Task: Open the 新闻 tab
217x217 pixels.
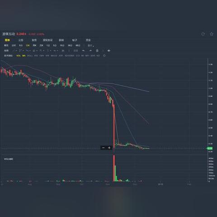Action: tap(61, 40)
